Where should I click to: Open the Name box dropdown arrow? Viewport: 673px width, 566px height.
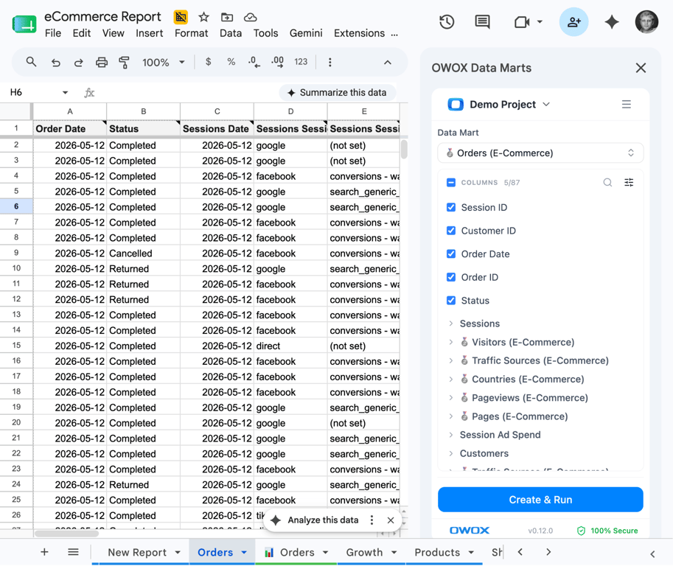click(x=65, y=92)
